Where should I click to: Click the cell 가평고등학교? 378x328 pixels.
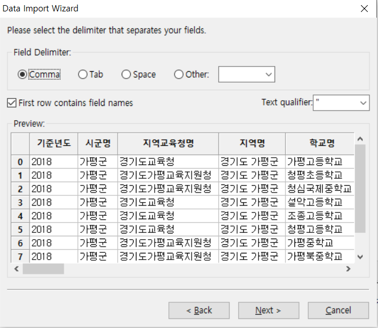click(x=320, y=162)
